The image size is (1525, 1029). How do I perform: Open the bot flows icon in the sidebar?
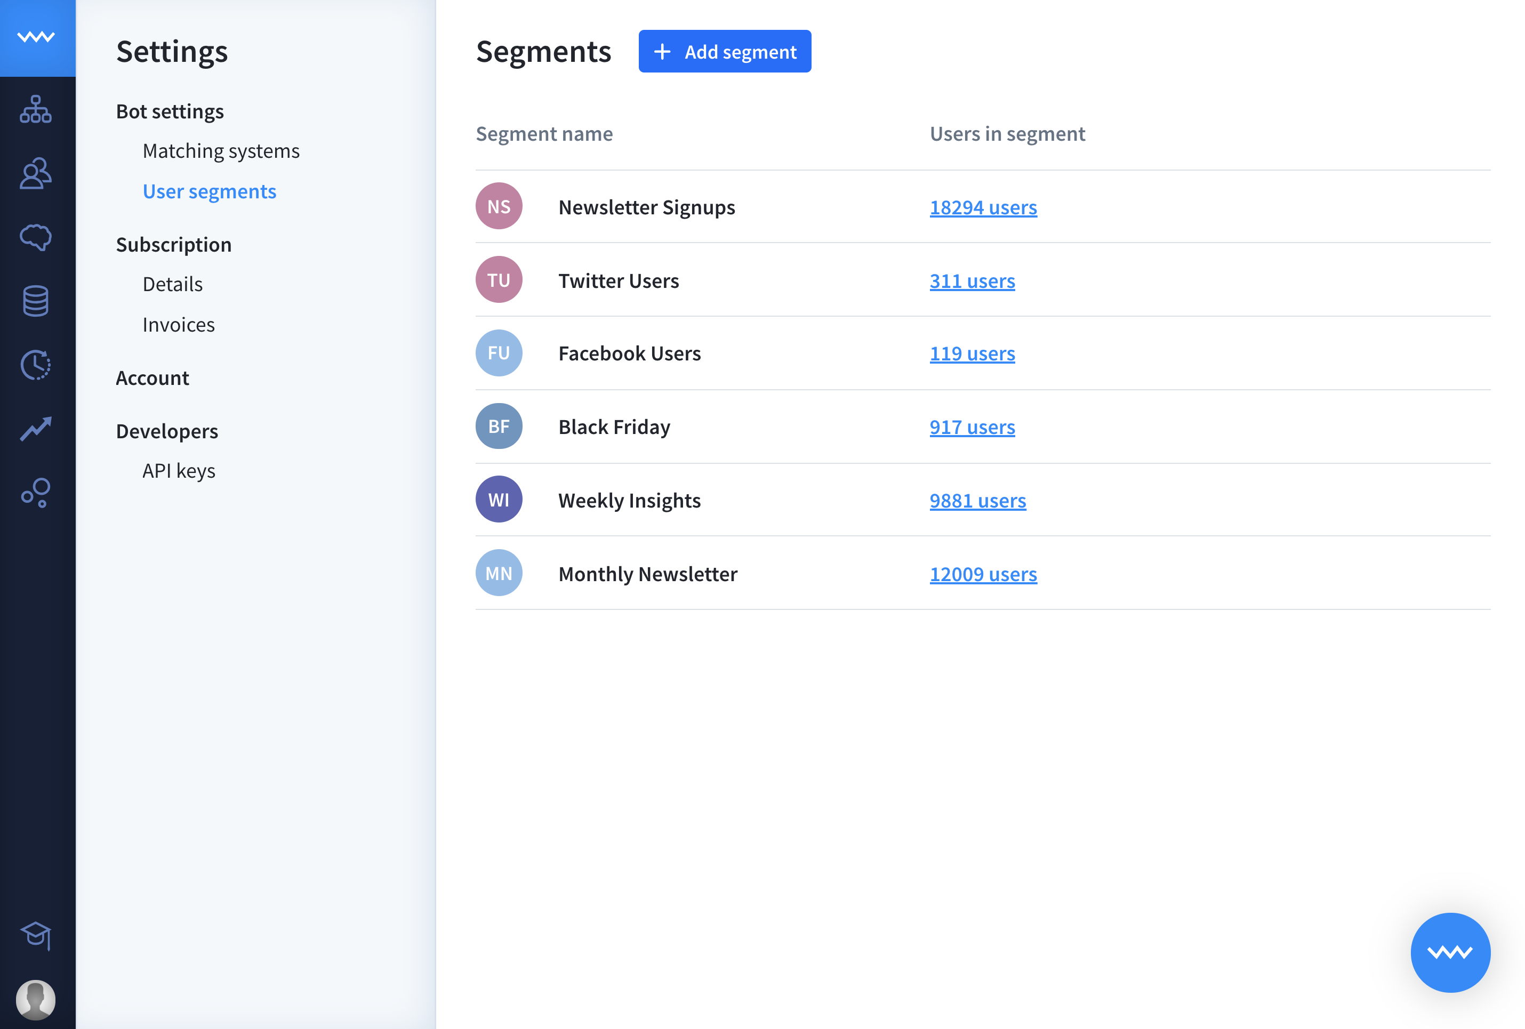[37, 110]
